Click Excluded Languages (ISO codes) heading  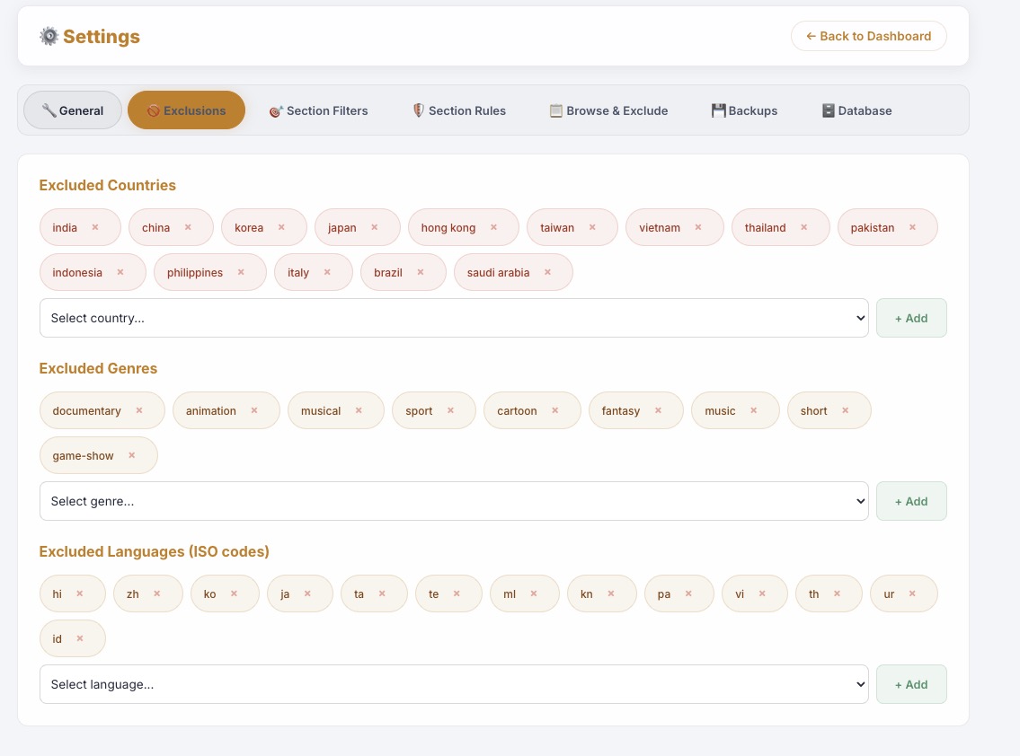(155, 552)
